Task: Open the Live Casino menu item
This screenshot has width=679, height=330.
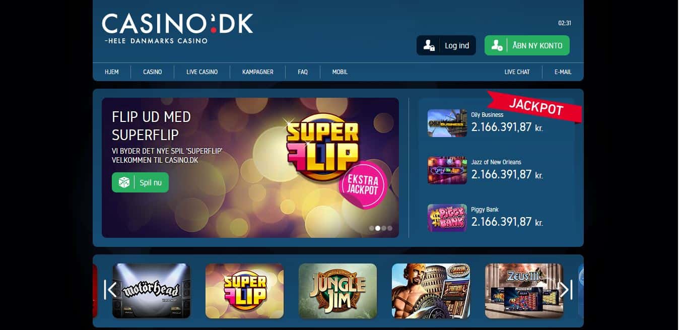Action: (x=202, y=72)
